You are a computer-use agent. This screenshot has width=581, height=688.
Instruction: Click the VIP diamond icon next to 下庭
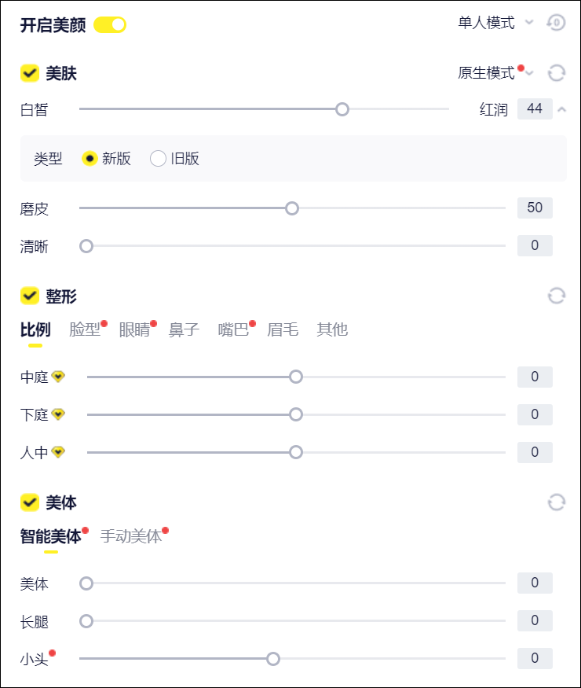click(x=58, y=414)
